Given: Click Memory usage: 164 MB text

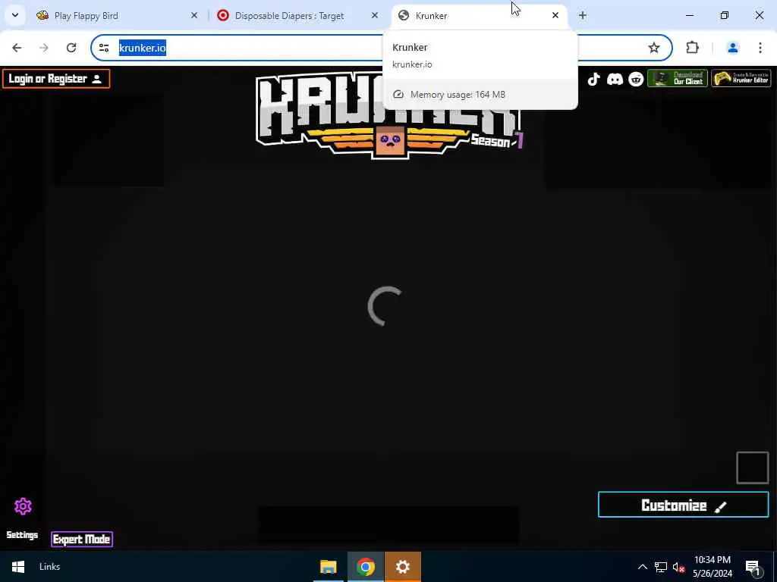Looking at the screenshot, I should [x=458, y=95].
